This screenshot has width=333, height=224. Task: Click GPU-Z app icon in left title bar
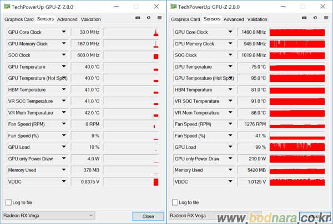[7, 7]
